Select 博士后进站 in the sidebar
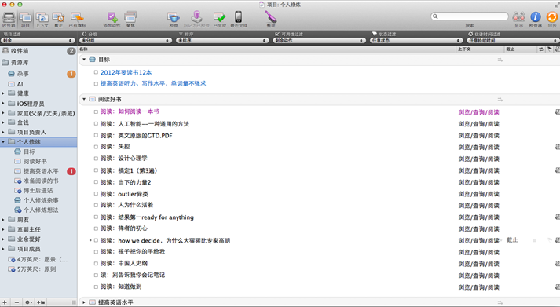560x307 pixels. 38,191
